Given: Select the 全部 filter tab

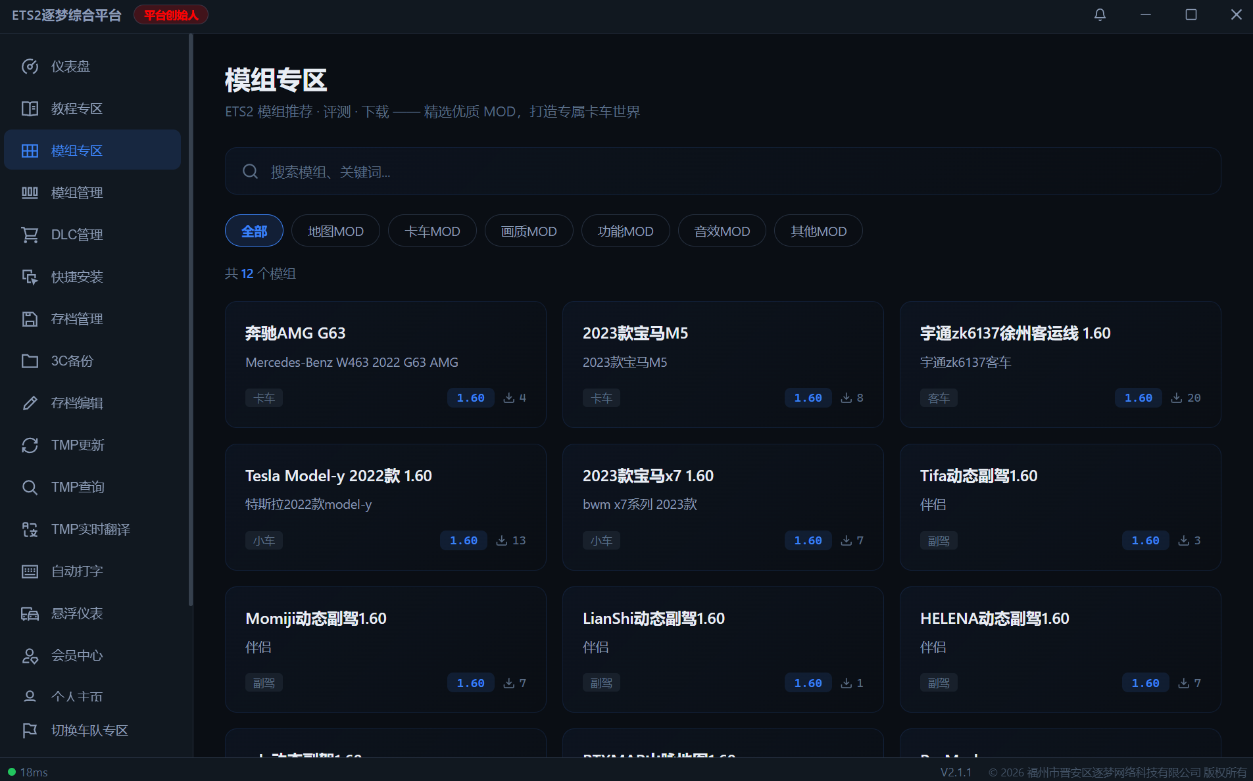Looking at the screenshot, I should [254, 231].
